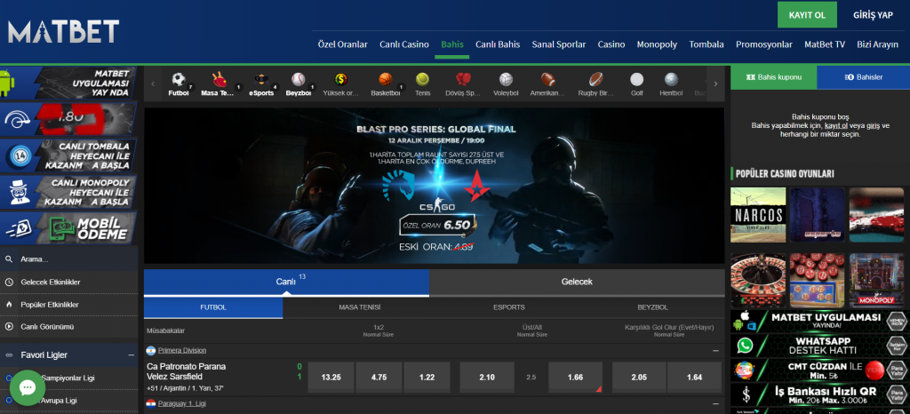The image size is (910, 414).
Task: Choose the Masa Tenisi icon in sports carousel
Action: pos(218,81)
